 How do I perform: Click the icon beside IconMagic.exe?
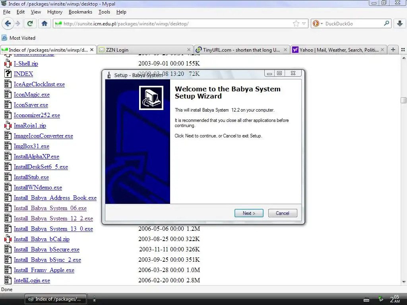point(8,95)
